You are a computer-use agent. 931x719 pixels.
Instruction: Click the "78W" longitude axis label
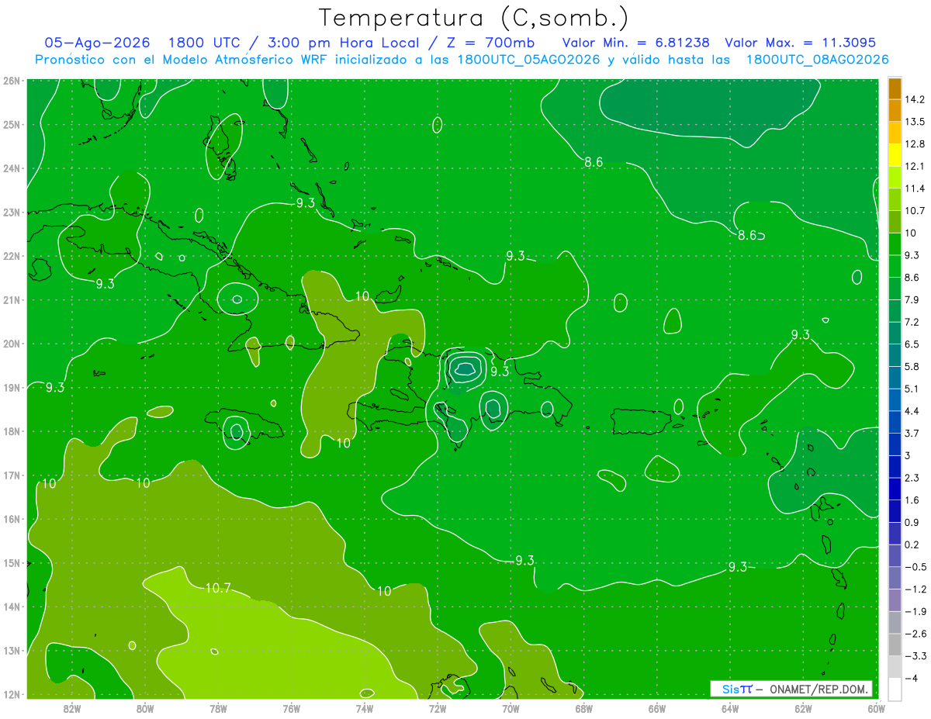218,708
